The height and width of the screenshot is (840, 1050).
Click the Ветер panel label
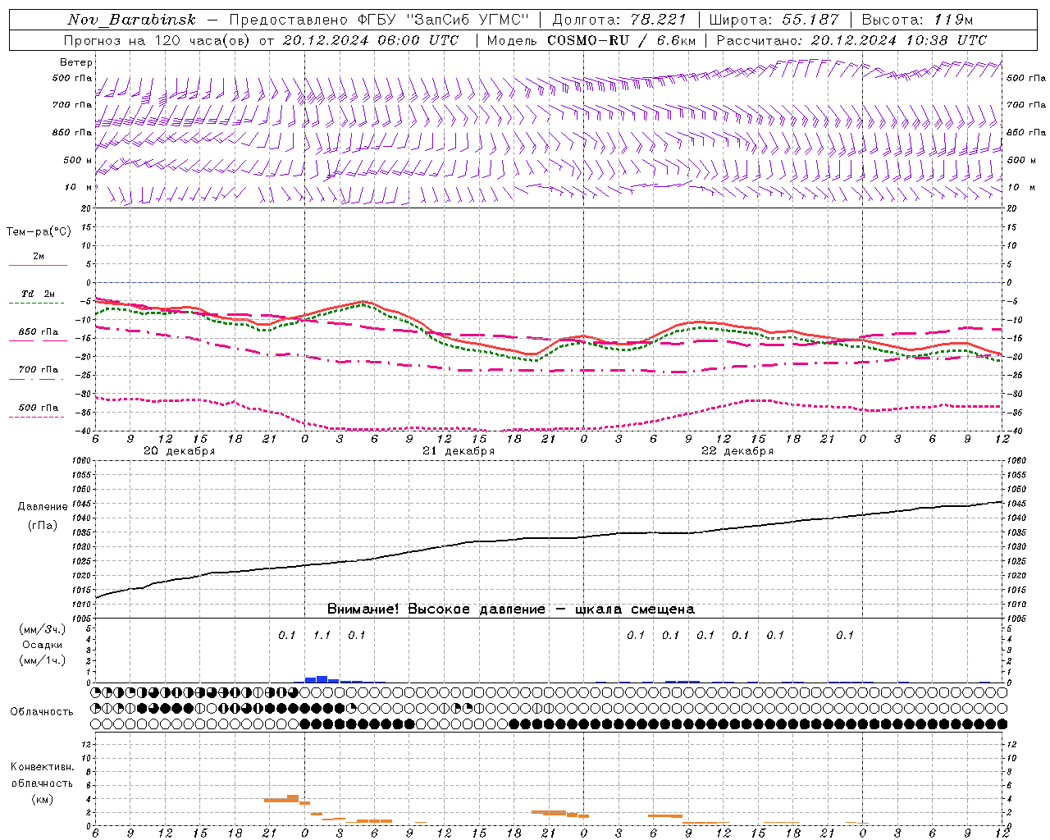76,62
